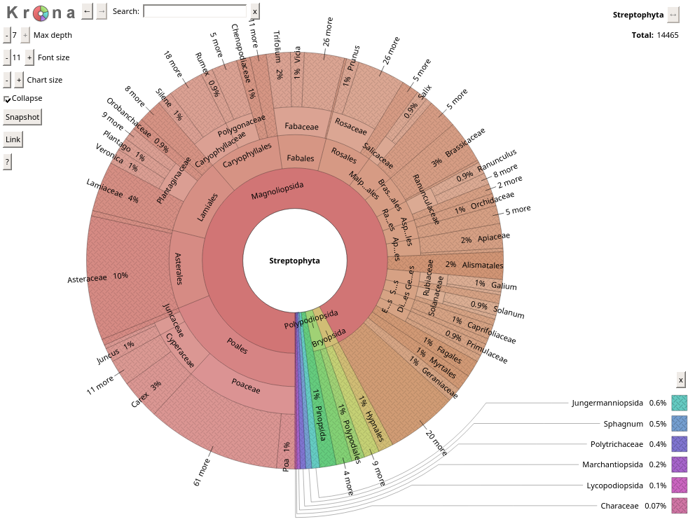Select the Fabaceae segment in the chart
This screenshot has height=524, width=695.
tap(301, 127)
